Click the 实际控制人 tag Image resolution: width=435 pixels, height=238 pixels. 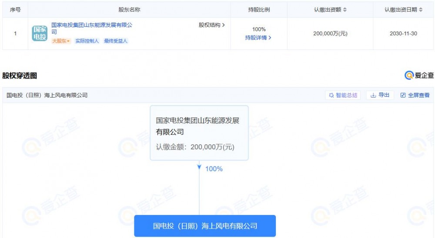point(87,41)
